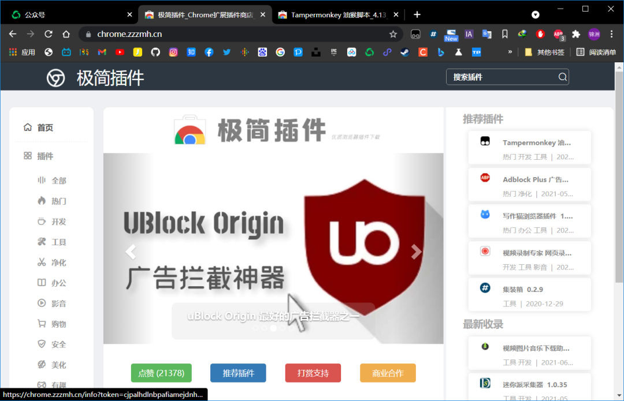Screen dimensions: 624x401
Task: Open the Twitter bookmark
Action: pyautogui.click(x=227, y=52)
